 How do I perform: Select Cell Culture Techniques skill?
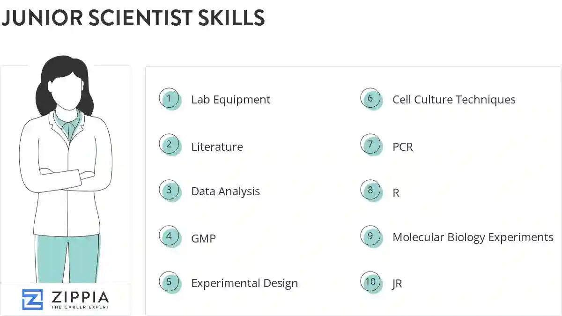click(454, 100)
